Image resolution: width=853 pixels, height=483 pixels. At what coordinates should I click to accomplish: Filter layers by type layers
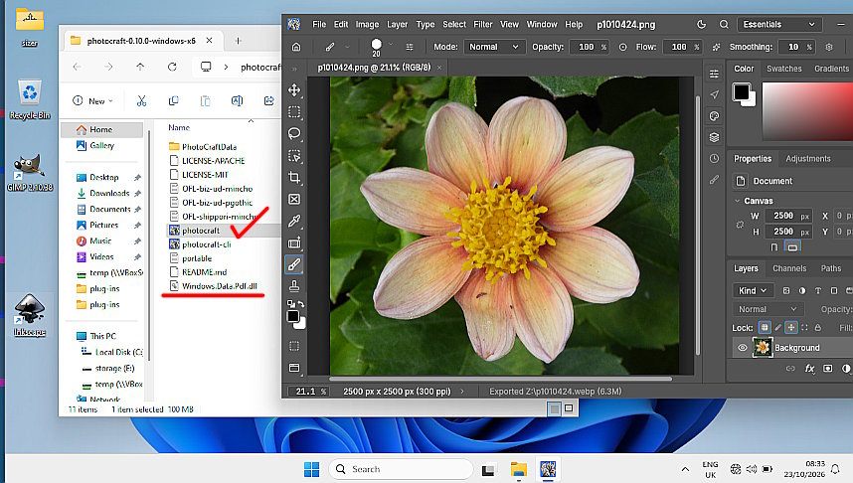[817, 290]
